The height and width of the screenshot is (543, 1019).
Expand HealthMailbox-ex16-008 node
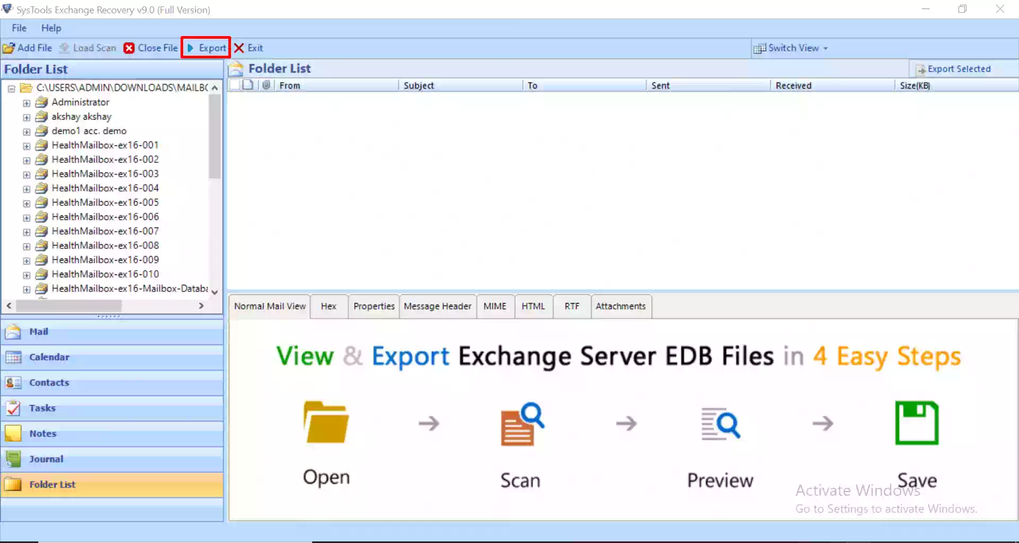27,246
